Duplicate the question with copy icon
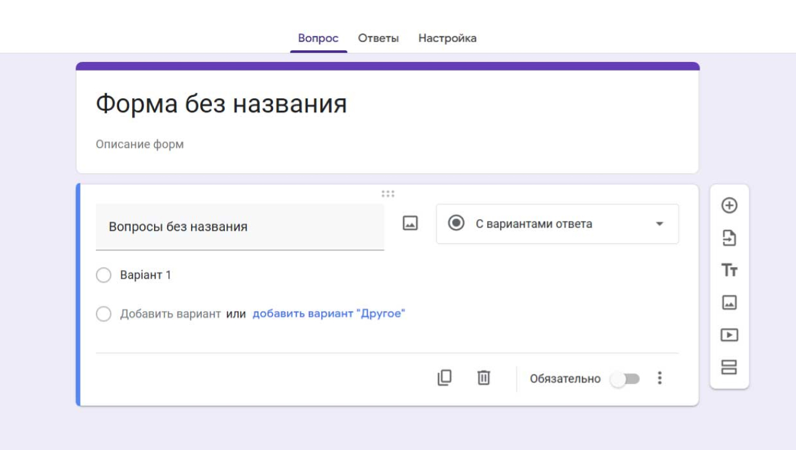Screen dimensions: 796x450 pos(444,378)
